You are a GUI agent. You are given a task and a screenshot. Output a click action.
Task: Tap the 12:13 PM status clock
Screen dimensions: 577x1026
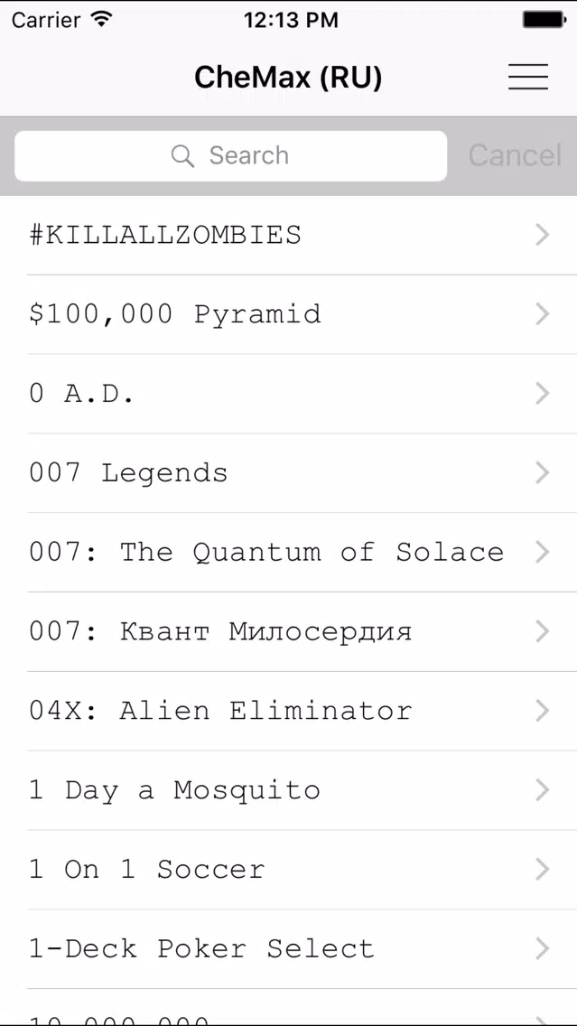coord(291,20)
